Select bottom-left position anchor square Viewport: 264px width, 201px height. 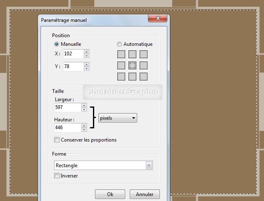point(121,76)
